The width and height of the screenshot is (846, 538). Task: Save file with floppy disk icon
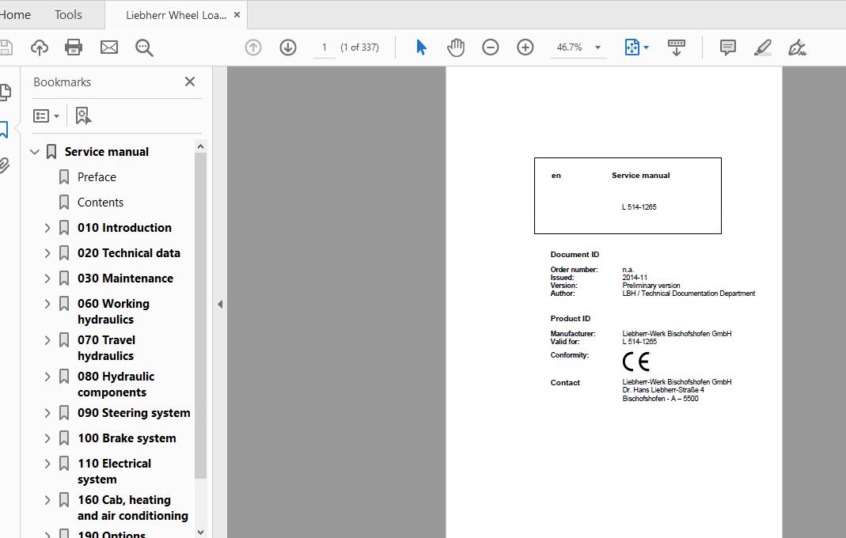tap(6, 47)
